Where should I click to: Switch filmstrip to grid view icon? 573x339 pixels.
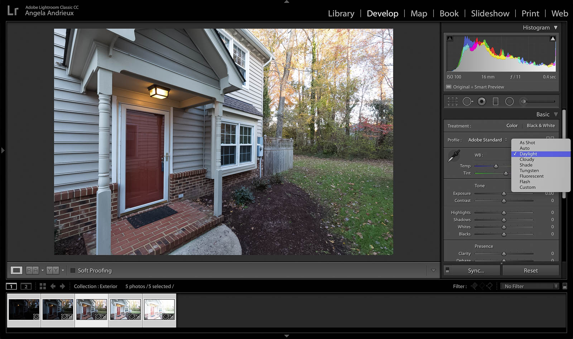click(x=43, y=286)
